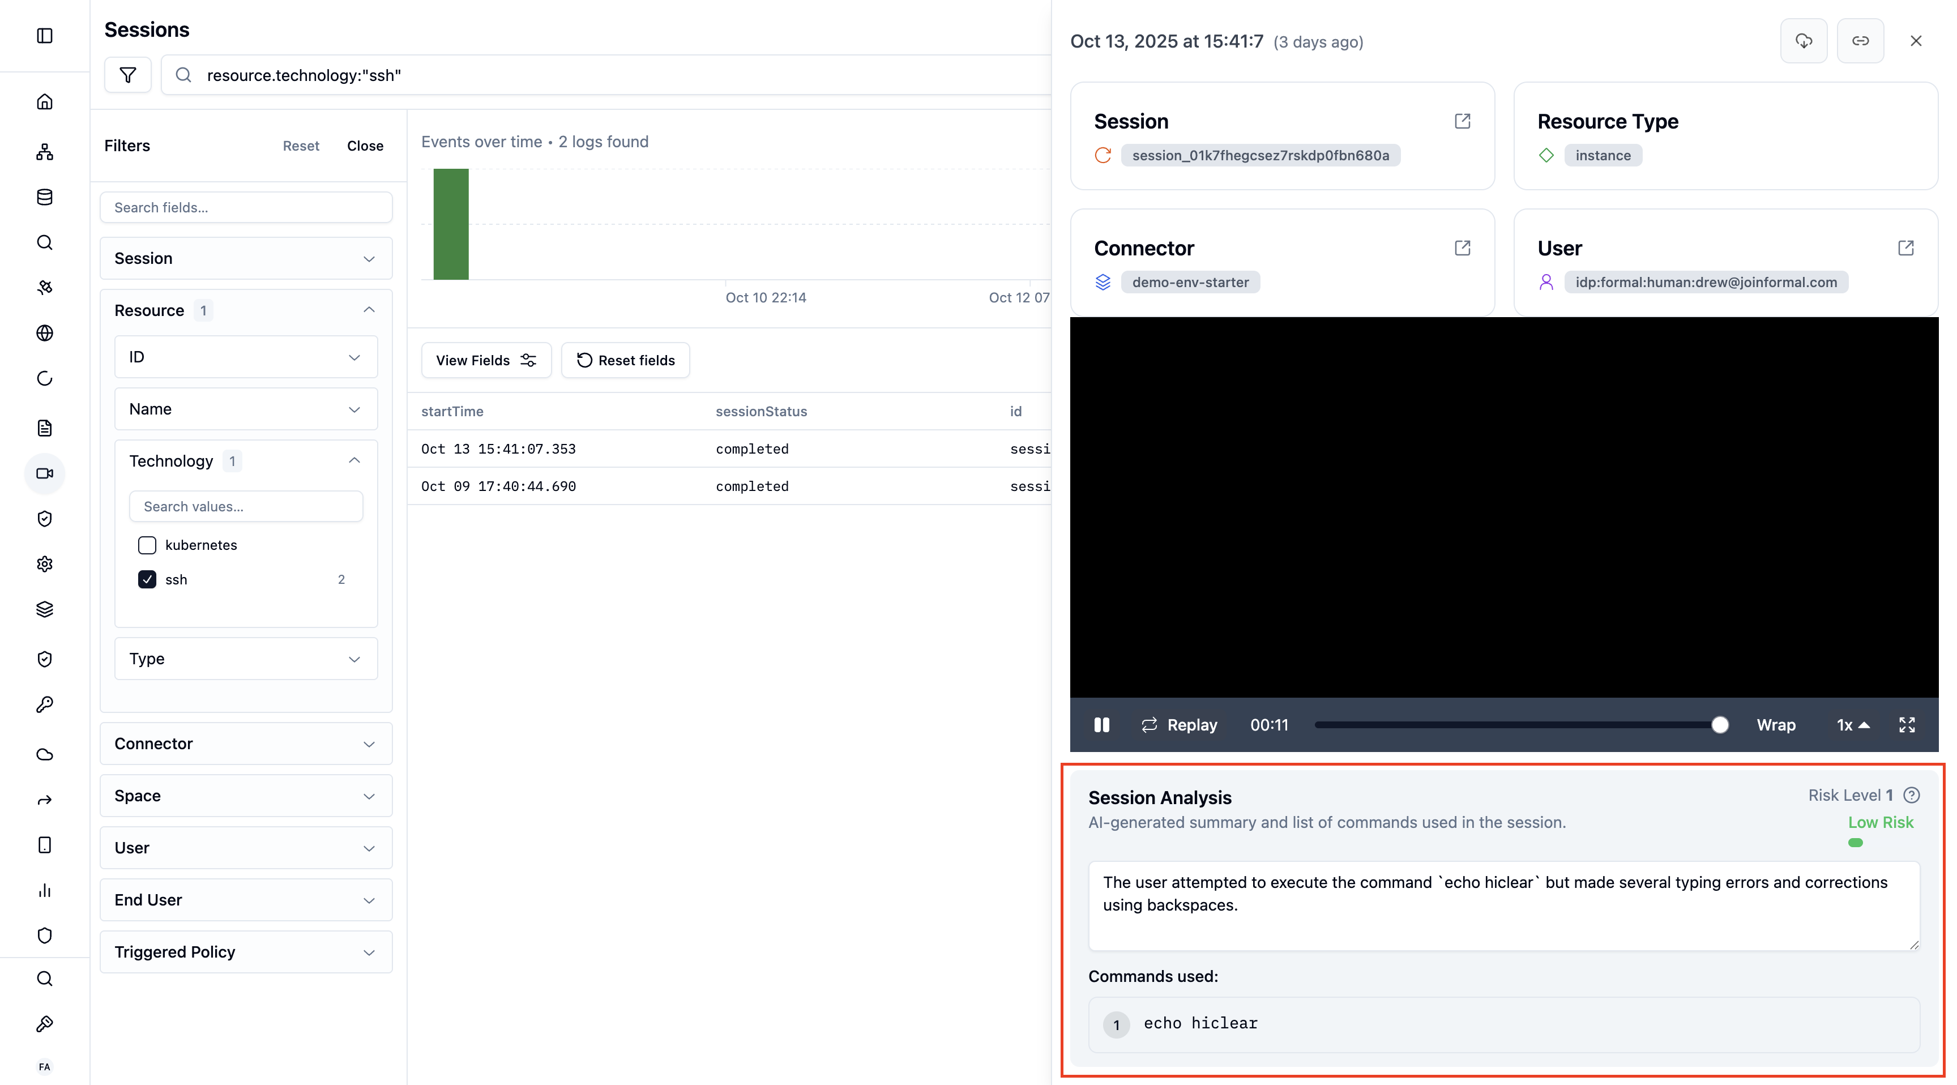
Task: Pause the session playback
Action: (1101, 725)
